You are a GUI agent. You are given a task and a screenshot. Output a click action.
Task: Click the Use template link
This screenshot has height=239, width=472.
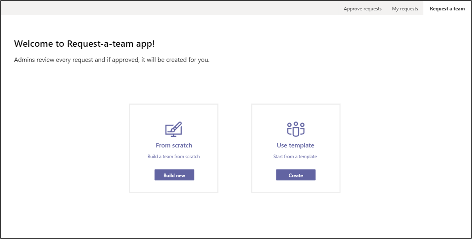295,145
